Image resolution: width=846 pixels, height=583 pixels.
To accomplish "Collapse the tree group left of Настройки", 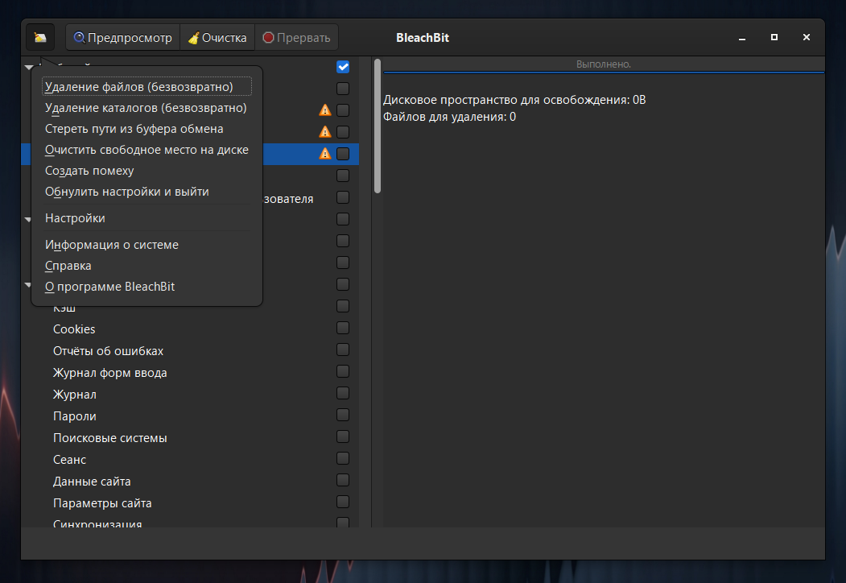I will [x=27, y=220].
